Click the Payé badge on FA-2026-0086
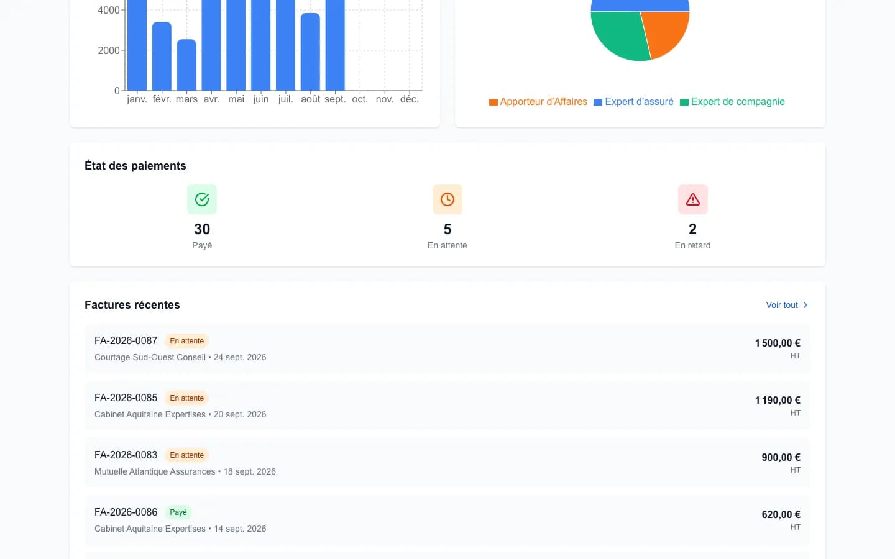The width and height of the screenshot is (895, 559). [178, 512]
